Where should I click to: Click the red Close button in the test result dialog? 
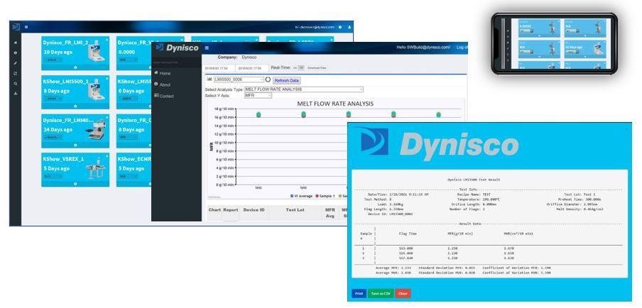pos(403,294)
